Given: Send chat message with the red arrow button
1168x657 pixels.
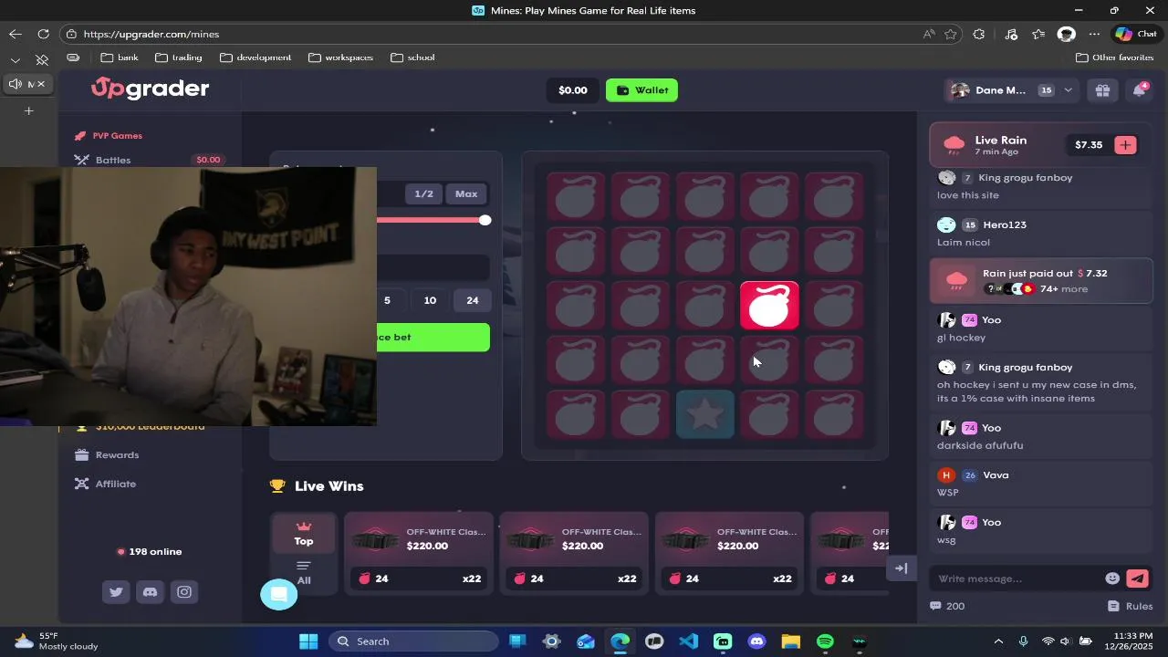Looking at the screenshot, I should click(1137, 579).
